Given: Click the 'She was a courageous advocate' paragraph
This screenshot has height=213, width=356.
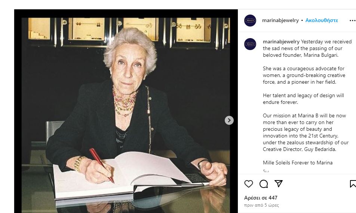Looking at the screenshot, I should [x=304, y=75].
